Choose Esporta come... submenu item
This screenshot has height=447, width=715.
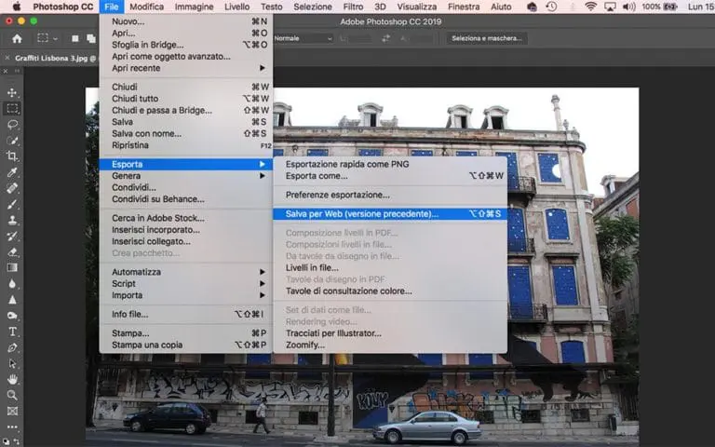390,176
